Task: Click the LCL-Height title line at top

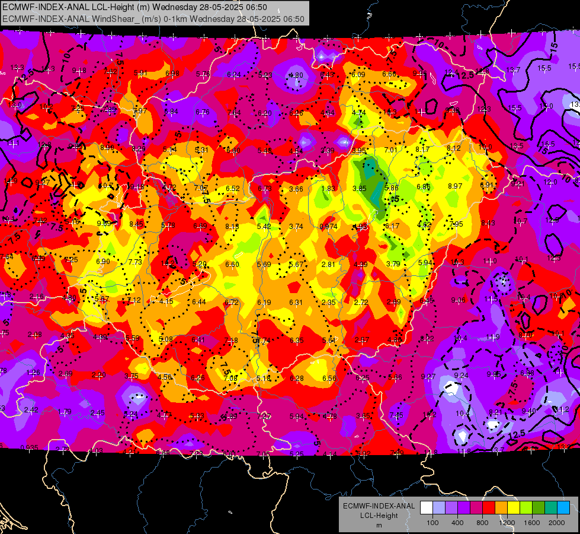Action: (134, 7)
